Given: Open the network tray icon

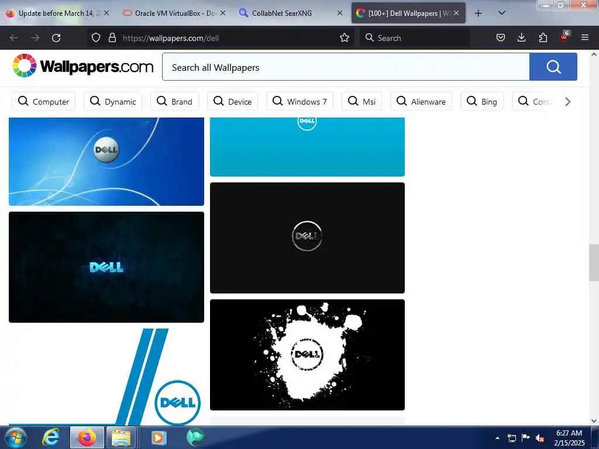Looking at the screenshot, I should (x=511, y=438).
